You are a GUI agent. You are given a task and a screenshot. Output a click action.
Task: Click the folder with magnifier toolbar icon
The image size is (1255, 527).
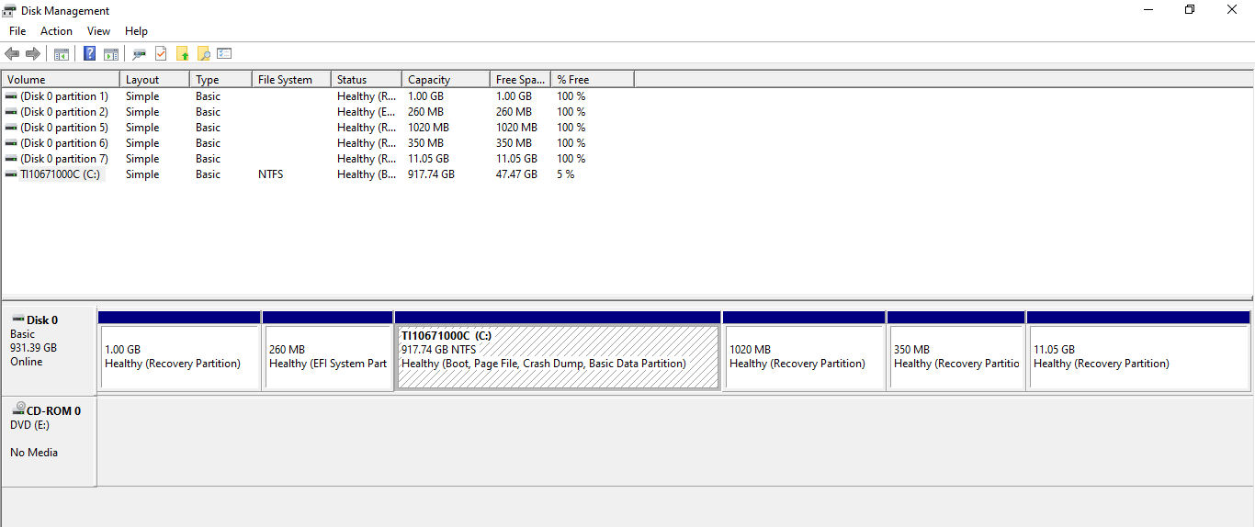click(204, 54)
